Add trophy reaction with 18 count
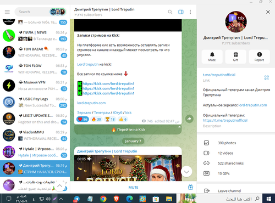Image resolution: width=275 pixels, height=203 pixels. (x=110, y=119)
